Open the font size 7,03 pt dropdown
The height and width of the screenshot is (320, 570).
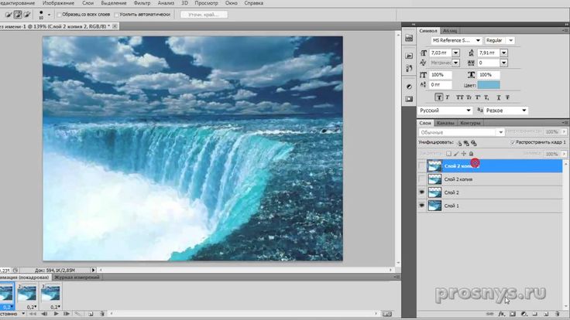455,53
